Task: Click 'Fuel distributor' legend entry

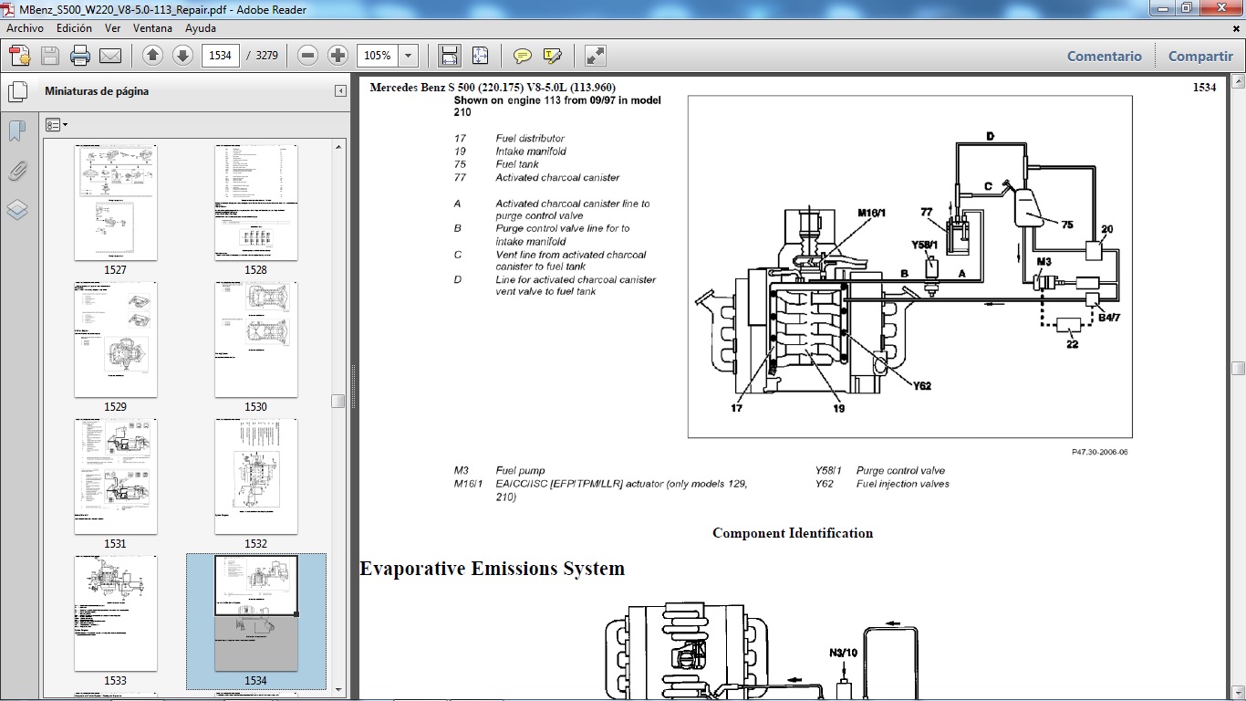Action: (x=530, y=139)
